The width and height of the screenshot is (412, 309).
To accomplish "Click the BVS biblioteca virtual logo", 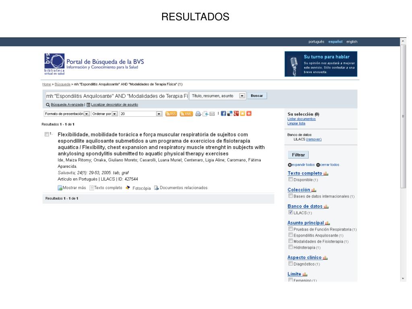I will tap(54, 64).
